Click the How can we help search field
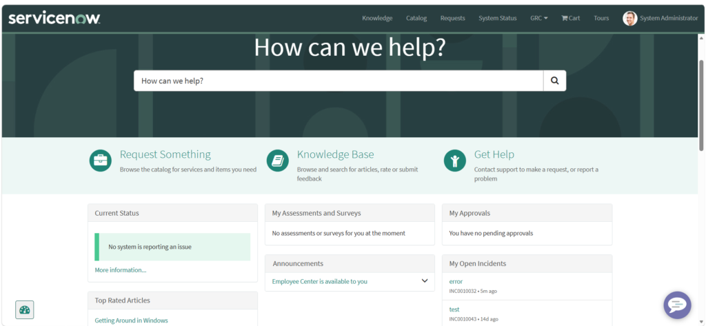706x326 pixels. 338,81
